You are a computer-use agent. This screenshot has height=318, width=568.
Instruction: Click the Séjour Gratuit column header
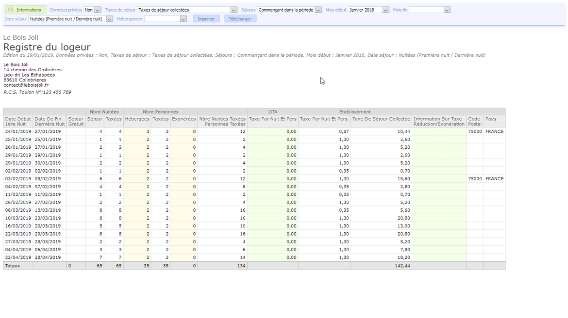point(76,121)
